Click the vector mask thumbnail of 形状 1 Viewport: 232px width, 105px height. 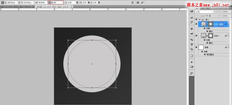pos(210,36)
